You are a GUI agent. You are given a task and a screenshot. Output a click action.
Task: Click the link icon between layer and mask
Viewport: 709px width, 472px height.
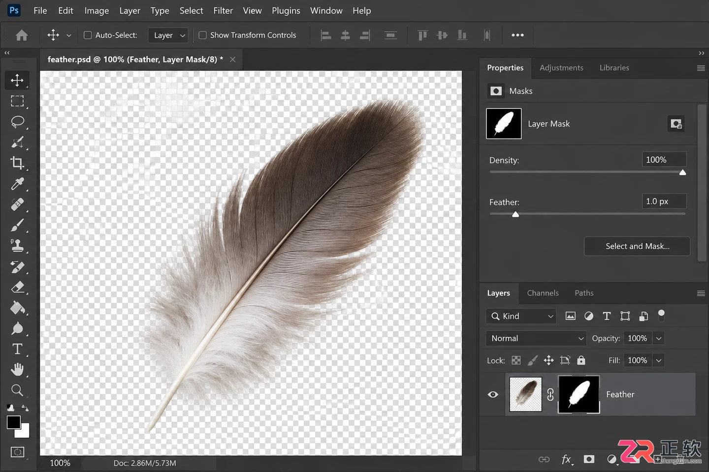click(x=550, y=395)
